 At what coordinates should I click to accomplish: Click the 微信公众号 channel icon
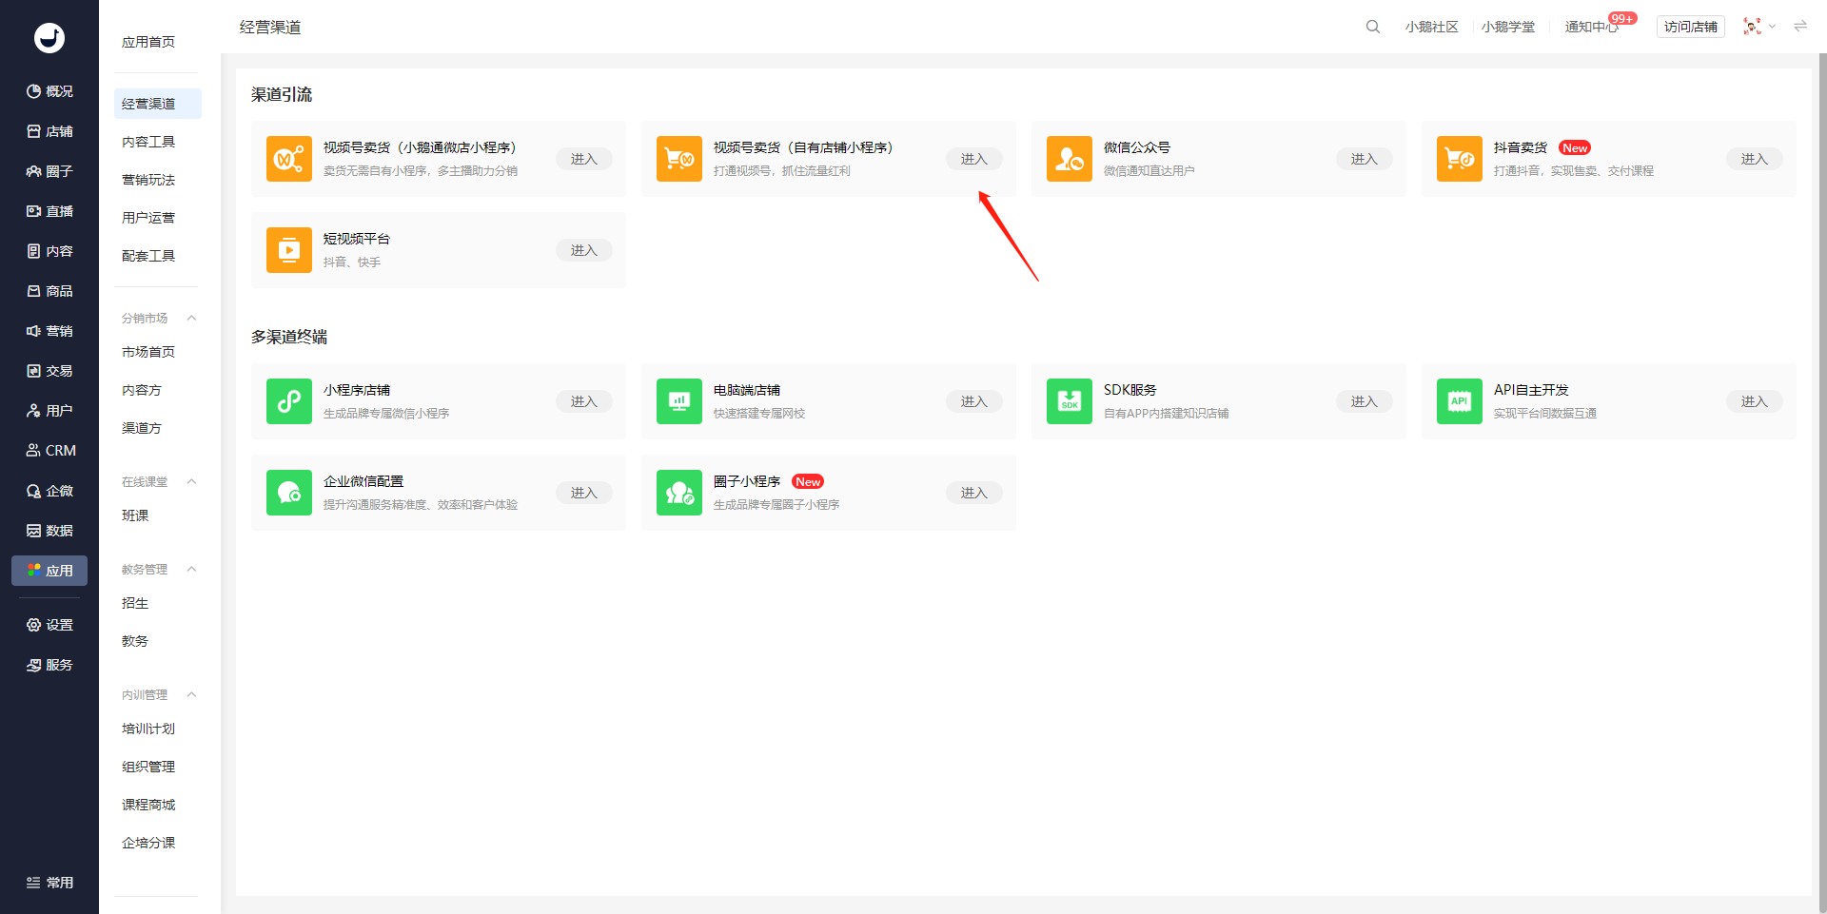click(1070, 159)
